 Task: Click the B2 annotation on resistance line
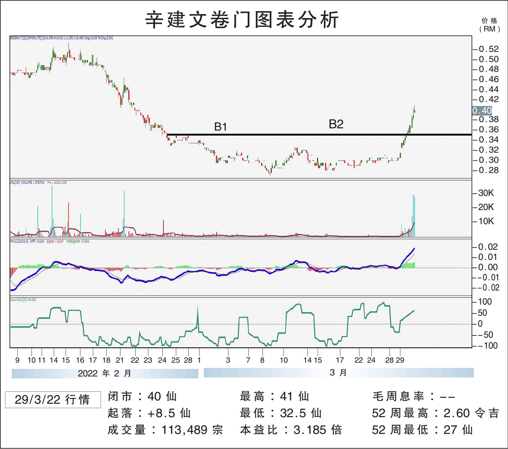336,124
